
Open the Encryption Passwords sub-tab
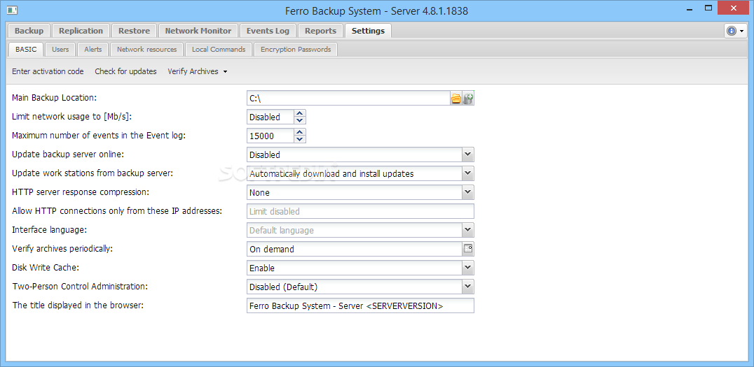pyautogui.click(x=296, y=50)
